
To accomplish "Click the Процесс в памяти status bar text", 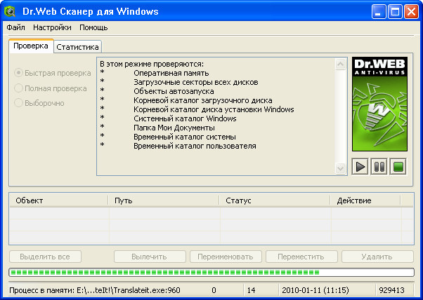I will coord(95,291).
